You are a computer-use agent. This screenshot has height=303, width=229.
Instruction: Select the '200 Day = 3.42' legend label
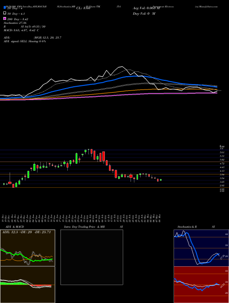tap(17, 19)
